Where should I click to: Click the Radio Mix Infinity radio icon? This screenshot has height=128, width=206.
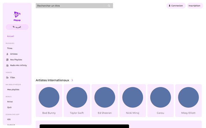[7, 65]
